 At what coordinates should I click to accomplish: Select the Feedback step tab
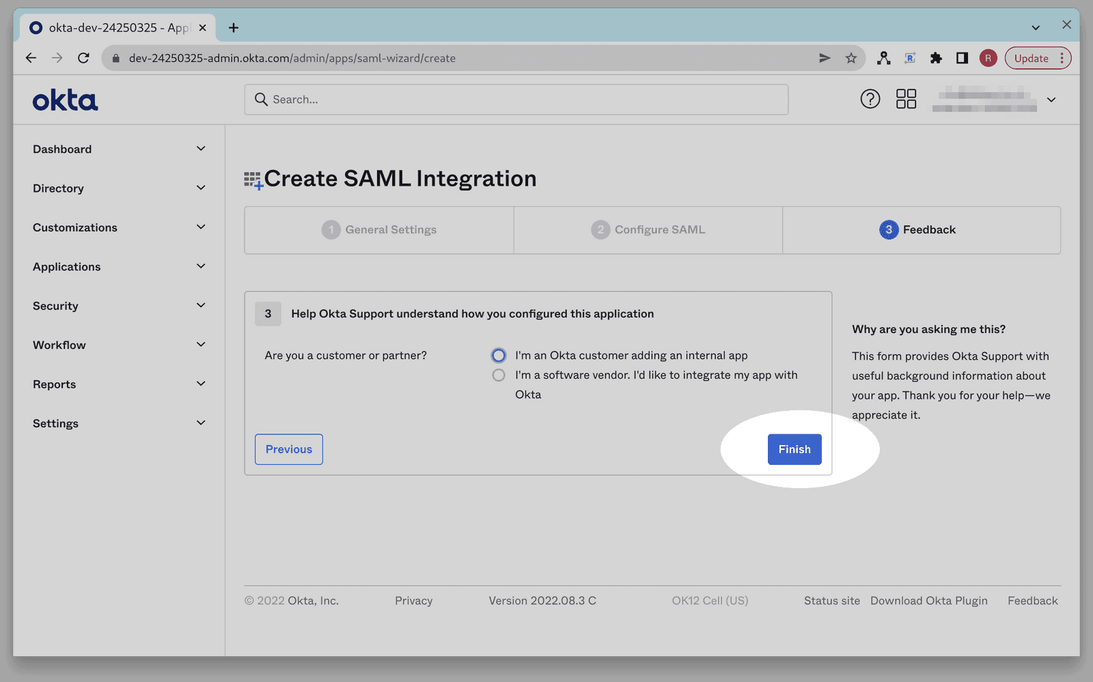(x=922, y=230)
